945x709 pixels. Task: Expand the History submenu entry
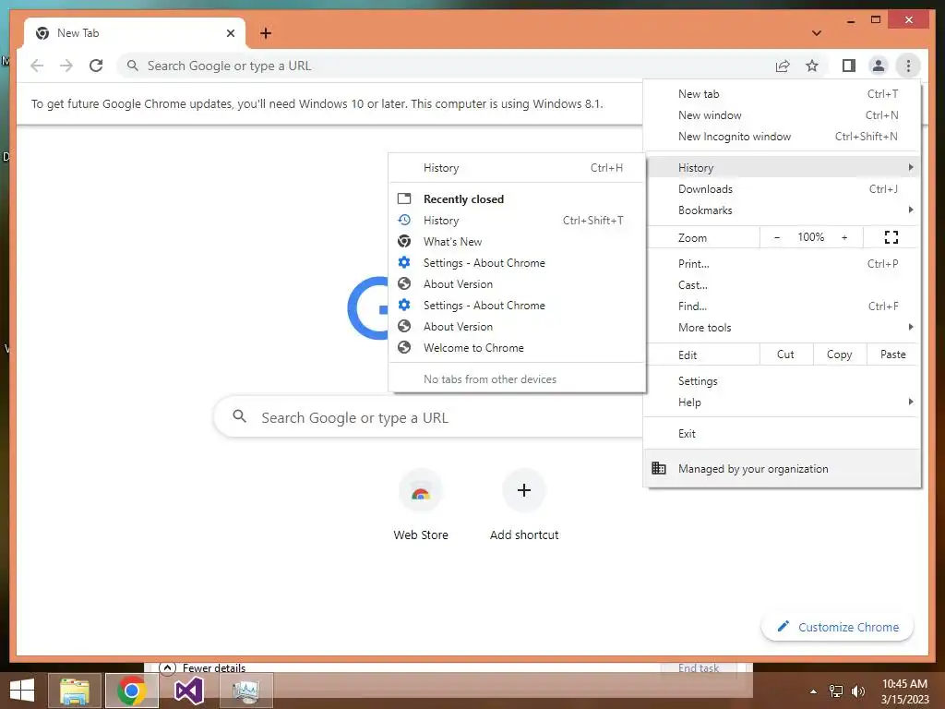(x=783, y=168)
